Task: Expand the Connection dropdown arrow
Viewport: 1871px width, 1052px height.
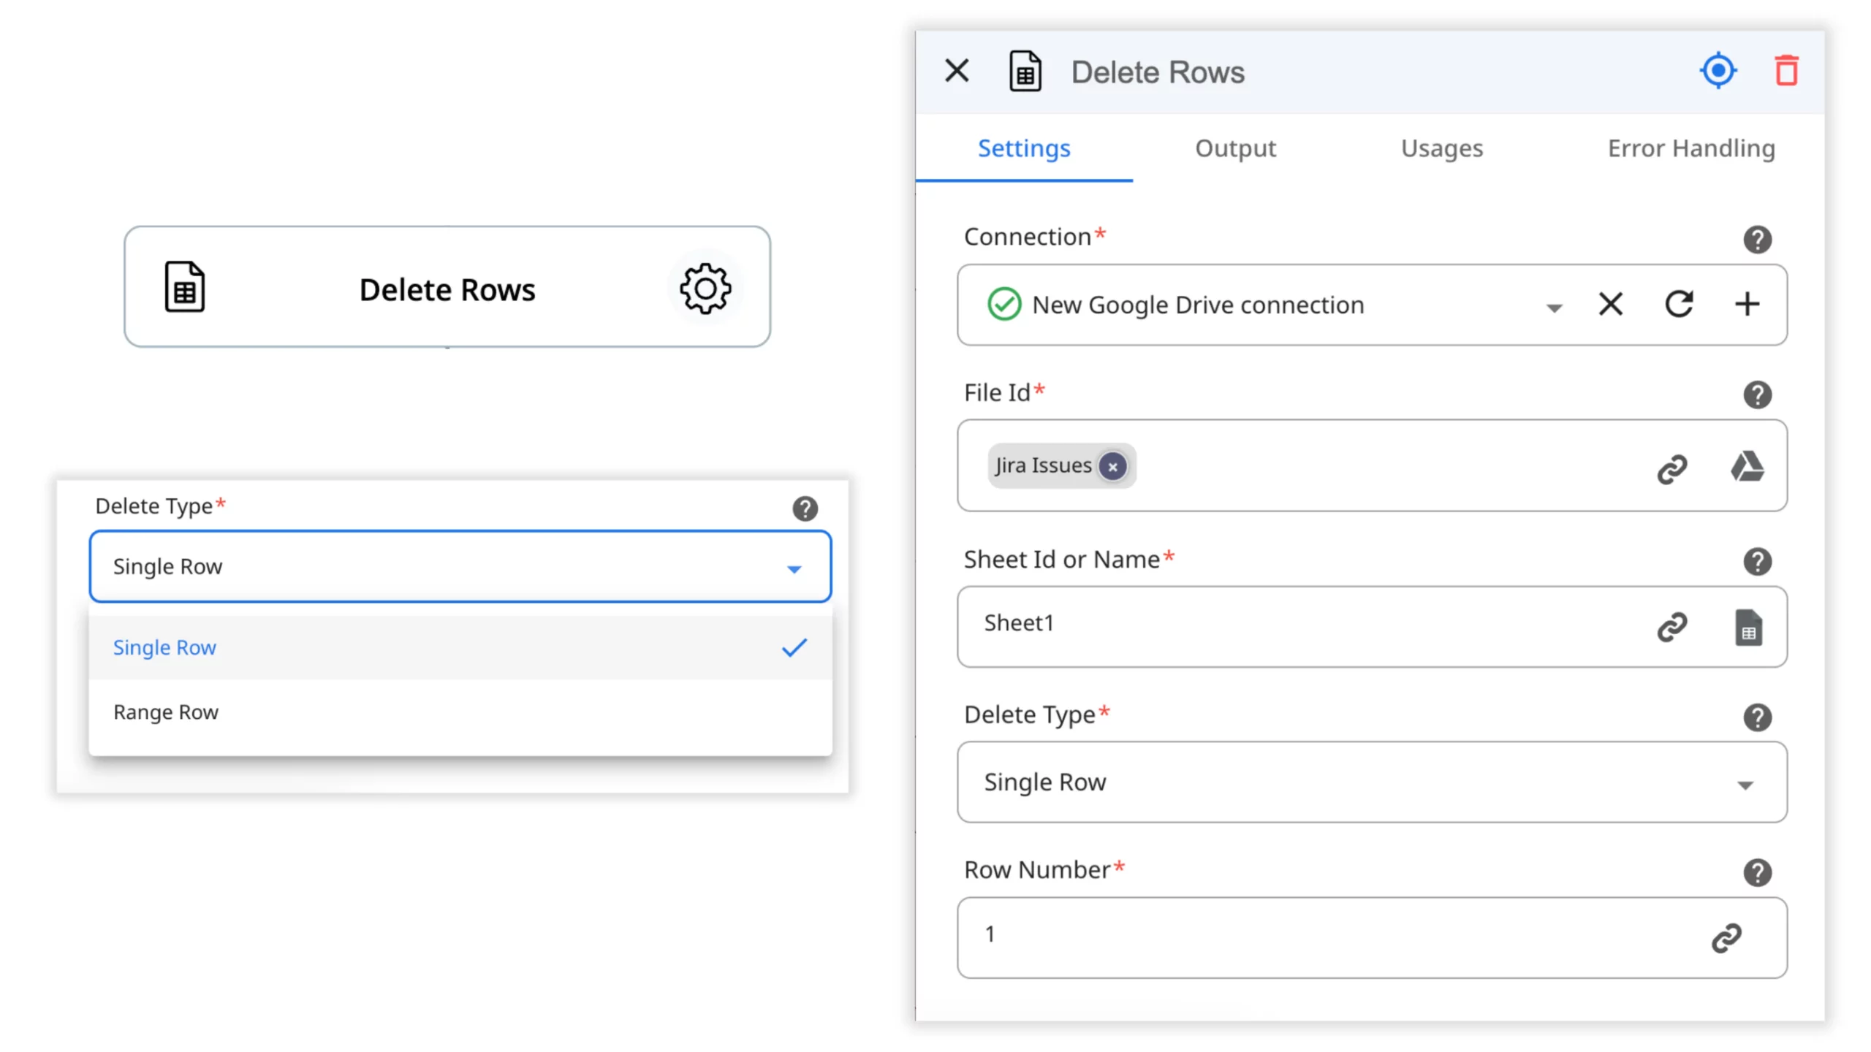Action: point(1554,308)
